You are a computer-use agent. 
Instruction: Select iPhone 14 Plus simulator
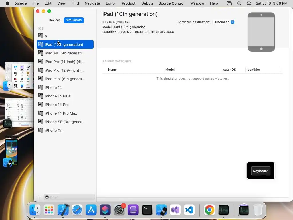(x=65, y=96)
